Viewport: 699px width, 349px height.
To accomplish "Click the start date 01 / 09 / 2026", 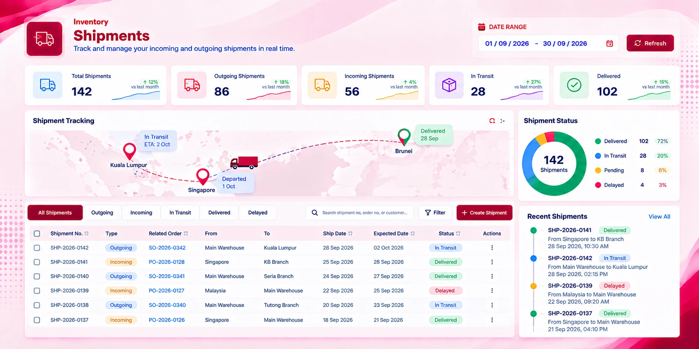I will tap(507, 44).
